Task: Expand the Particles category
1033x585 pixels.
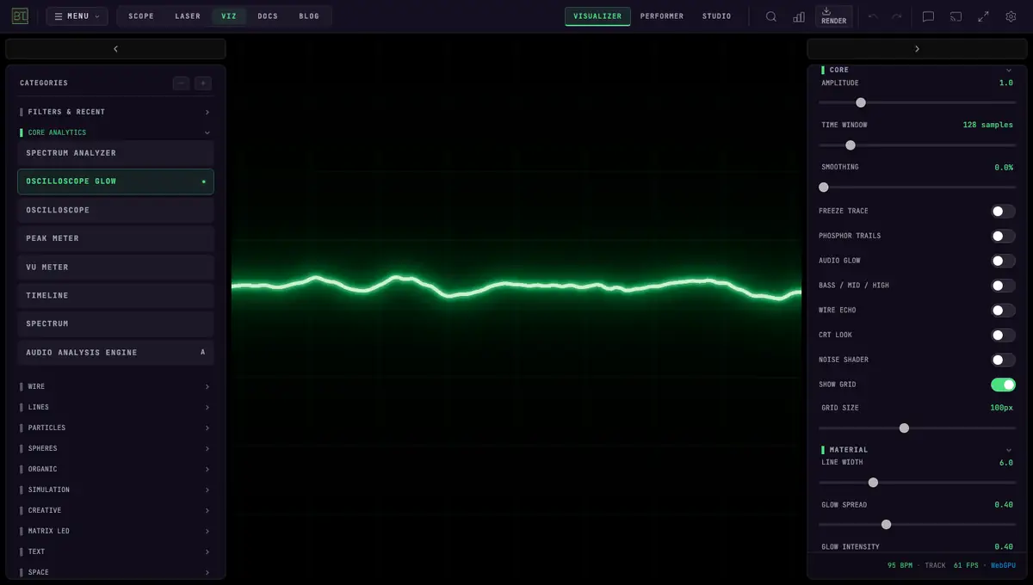Action: point(115,428)
